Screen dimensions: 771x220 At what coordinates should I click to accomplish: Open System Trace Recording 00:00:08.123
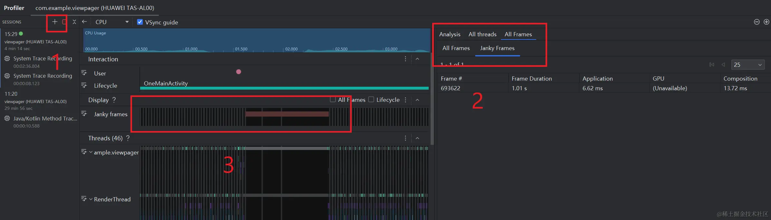tap(40, 79)
